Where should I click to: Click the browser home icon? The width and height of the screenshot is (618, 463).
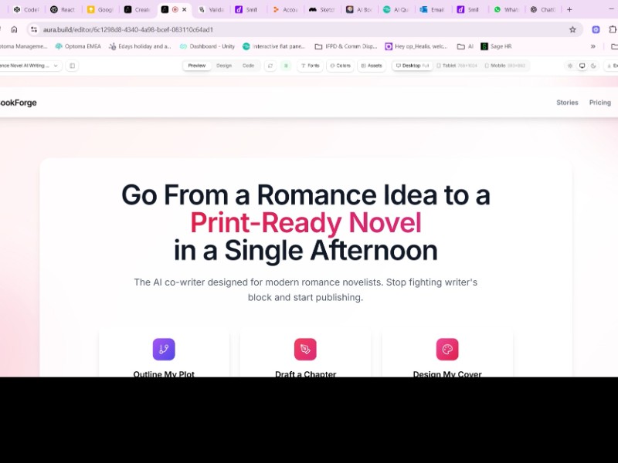[x=14, y=29]
